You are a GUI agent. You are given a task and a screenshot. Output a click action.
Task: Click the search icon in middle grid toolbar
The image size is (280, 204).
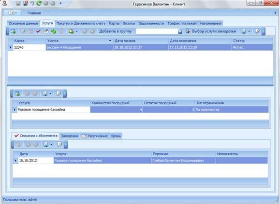pos(59,94)
